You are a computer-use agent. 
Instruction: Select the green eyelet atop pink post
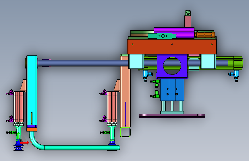[188, 13]
